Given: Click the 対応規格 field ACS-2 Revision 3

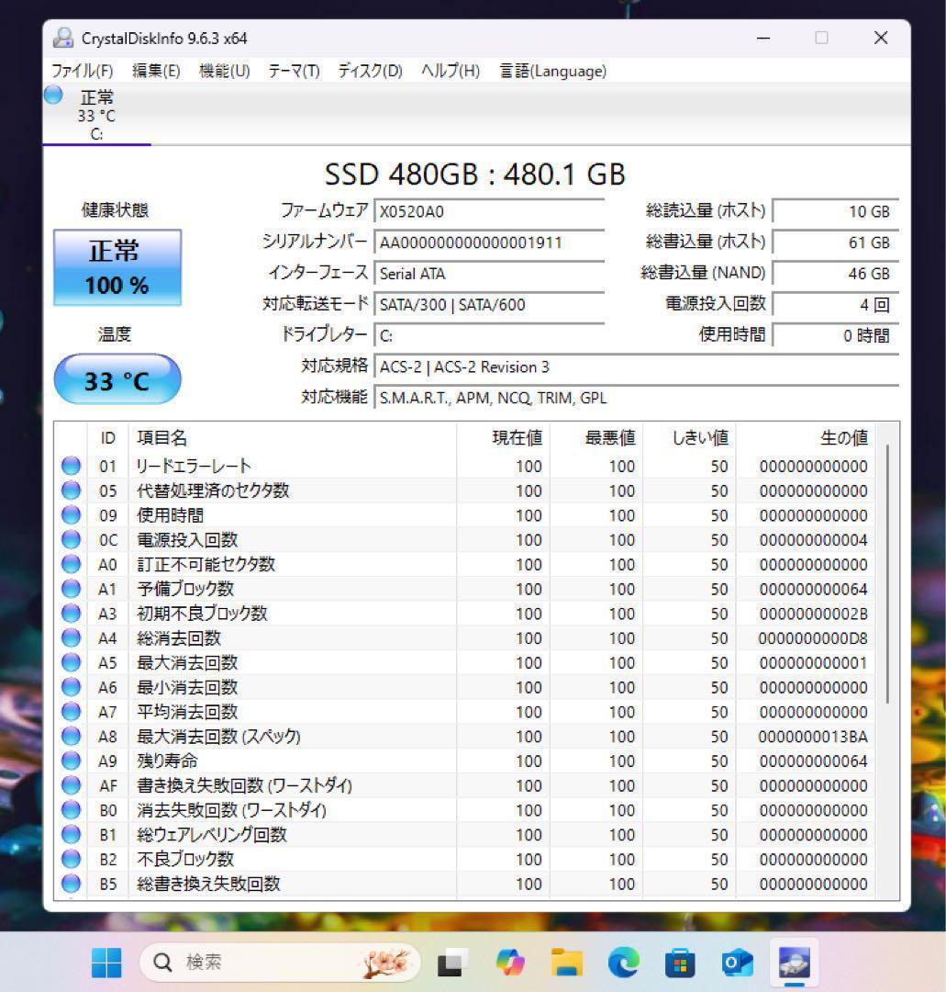Looking at the screenshot, I should point(637,366).
